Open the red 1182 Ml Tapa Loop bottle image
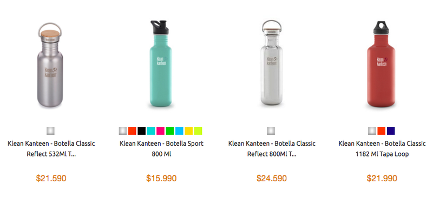This screenshot has width=433, height=198. pyautogui.click(x=381, y=64)
